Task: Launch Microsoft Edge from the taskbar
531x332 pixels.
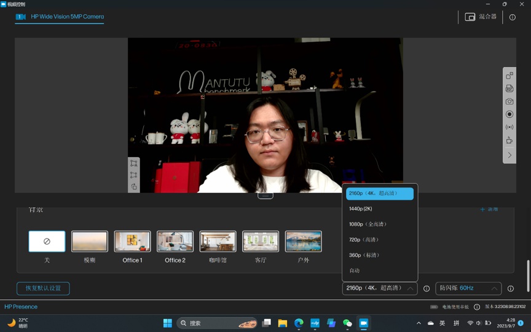Action: point(299,323)
